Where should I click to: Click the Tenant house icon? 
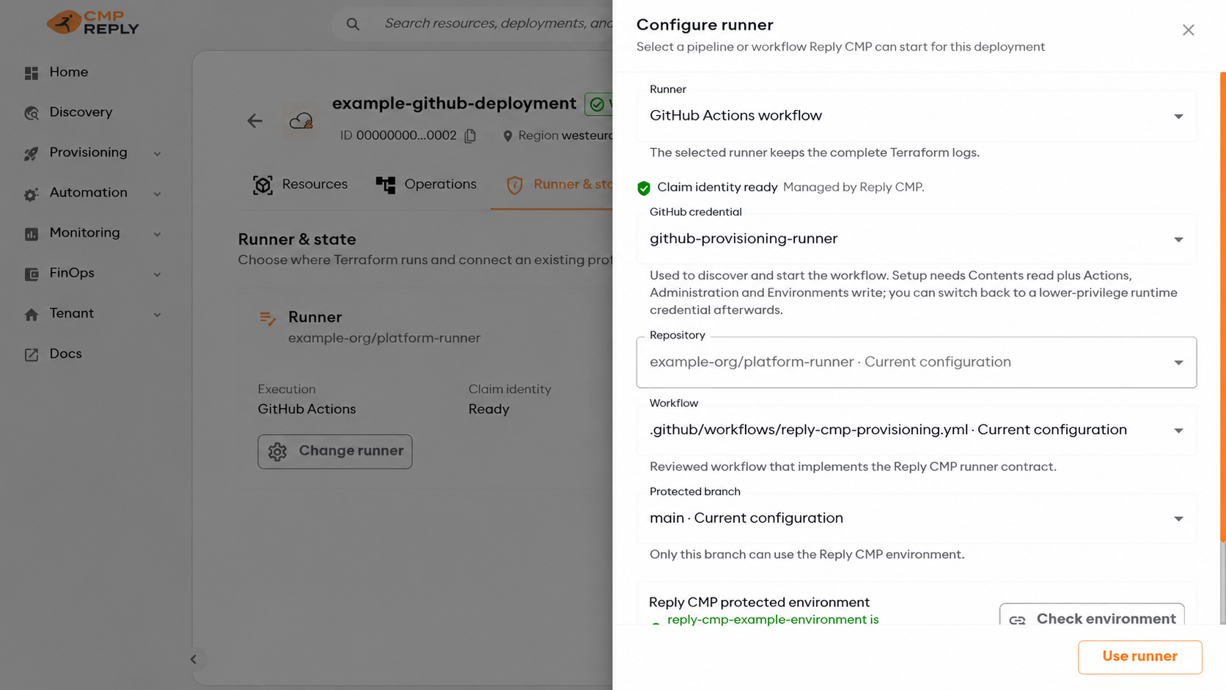pos(32,314)
